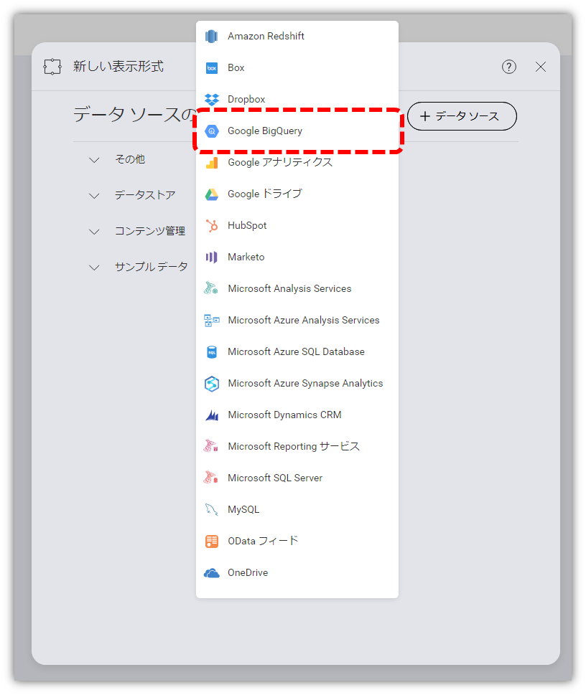This screenshot has width=586, height=695.
Task: Click the Dynamics CRM icon
Action: [x=212, y=415]
